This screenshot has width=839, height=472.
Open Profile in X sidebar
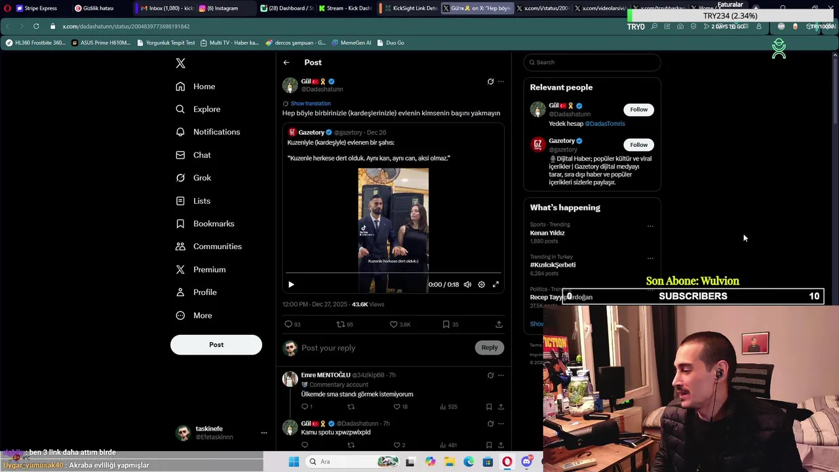196,292
